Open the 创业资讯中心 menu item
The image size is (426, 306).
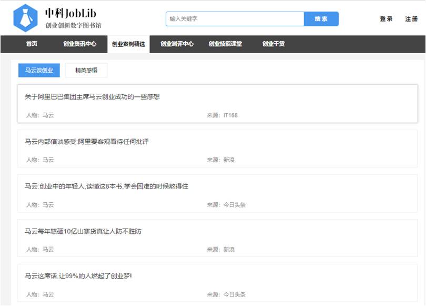point(80,44)
